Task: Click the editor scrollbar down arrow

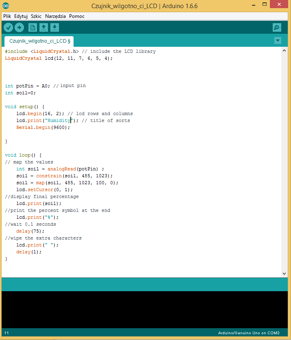Action: point(284,274)
